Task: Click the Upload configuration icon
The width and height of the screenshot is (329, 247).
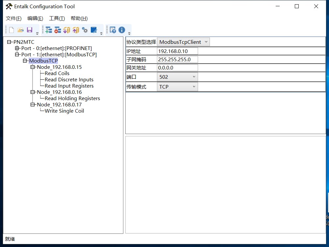Action: [x=76, y=30]
